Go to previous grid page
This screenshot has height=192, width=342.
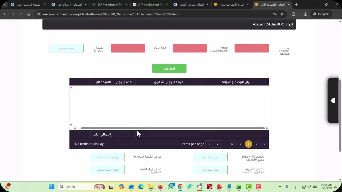[240, 144]
